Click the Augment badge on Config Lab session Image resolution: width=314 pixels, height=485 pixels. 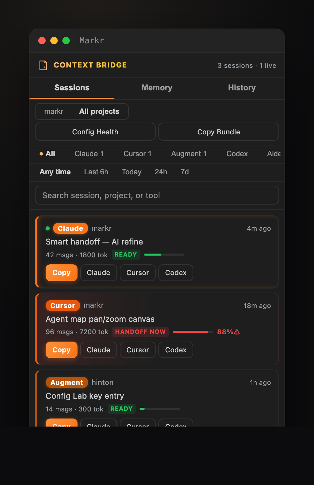tap(67, 383)
